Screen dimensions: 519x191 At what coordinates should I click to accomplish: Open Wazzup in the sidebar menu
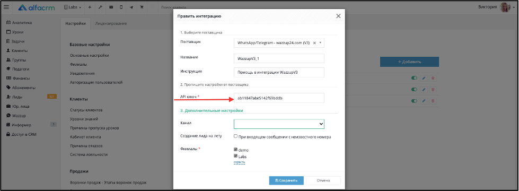[x=19, y=116]
